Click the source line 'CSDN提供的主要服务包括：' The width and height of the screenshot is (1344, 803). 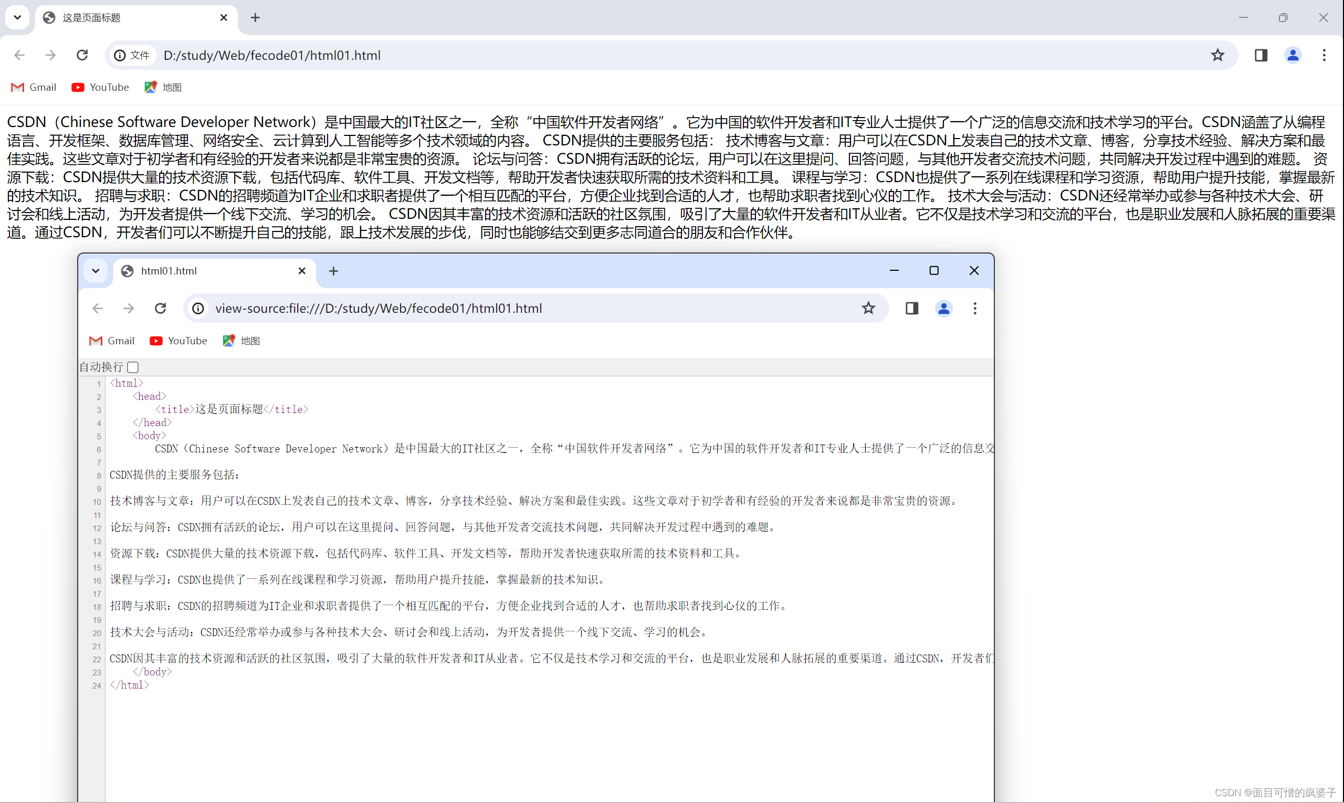point(175,475)
